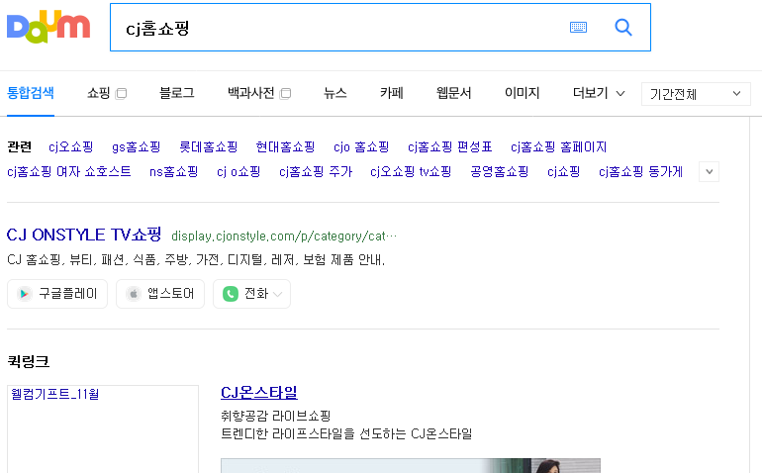Click the CJ 홈쇼핑, 뷰티, 패션 description text

coord(196,259)
